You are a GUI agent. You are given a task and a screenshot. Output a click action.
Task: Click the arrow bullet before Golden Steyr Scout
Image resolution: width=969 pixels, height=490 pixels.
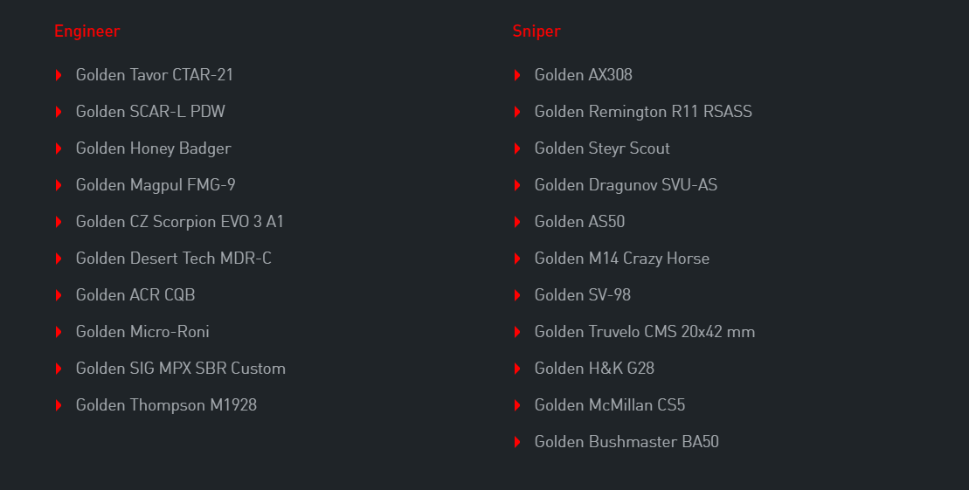[x=517, y=148]
